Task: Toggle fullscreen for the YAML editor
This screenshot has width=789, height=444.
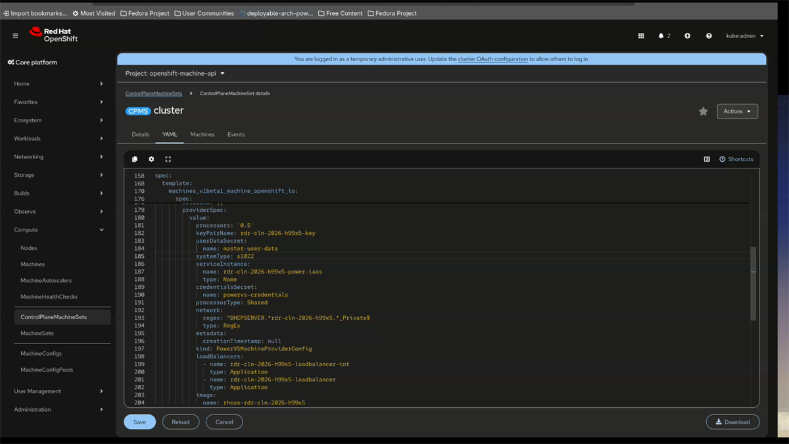Action: pyautogui.click(x=168, y=159)
